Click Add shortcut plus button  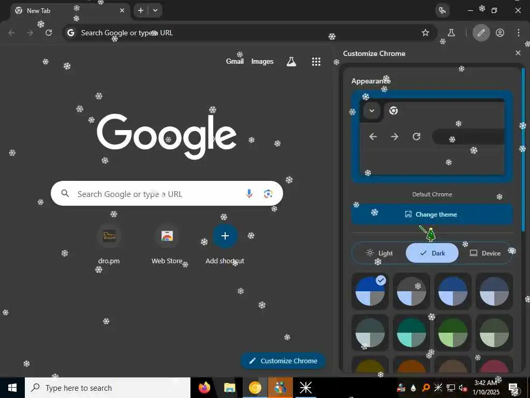[225, 236]
